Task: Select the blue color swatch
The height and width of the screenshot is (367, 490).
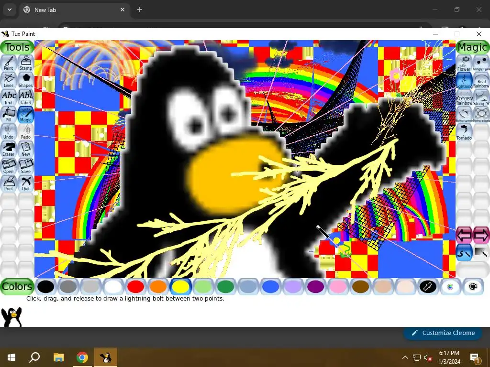Action: click(x=271, y=287)
